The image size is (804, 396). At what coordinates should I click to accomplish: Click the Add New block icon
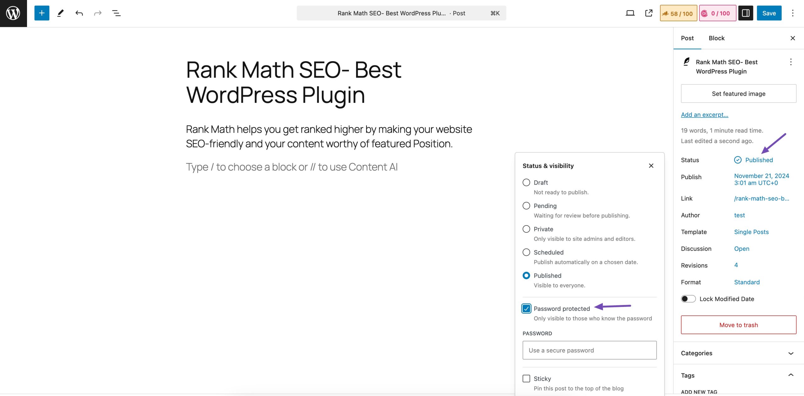point(41,13)
